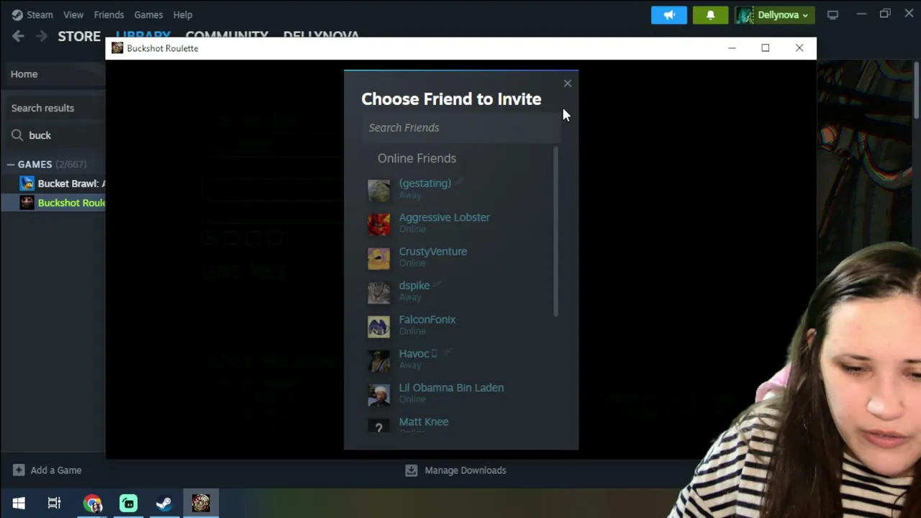Click the Aggressive Lobster avatar icon

[378, 224]
